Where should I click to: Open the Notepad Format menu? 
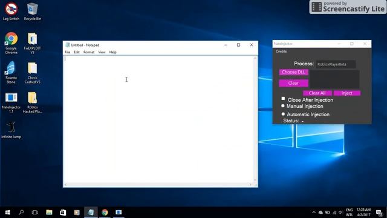pos(89,52)
